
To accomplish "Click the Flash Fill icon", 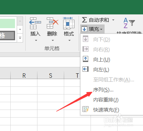I will click(86, 109).
